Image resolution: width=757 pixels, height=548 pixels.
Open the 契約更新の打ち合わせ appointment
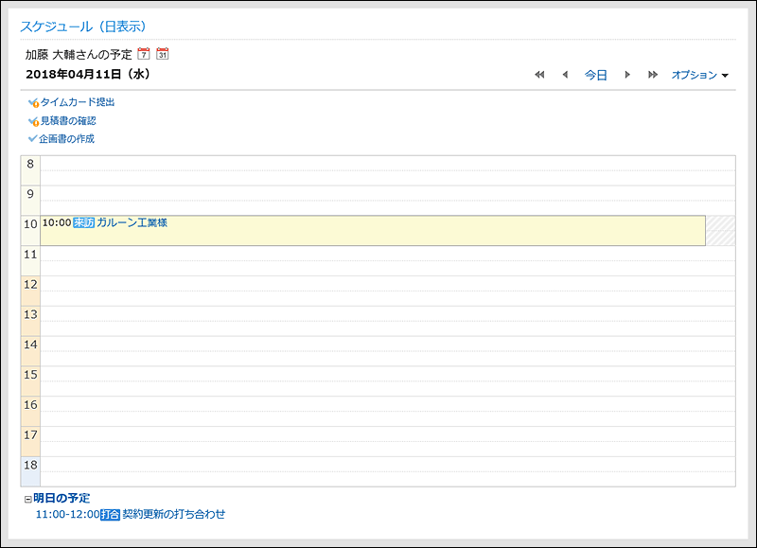174,514
